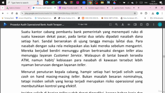Open Word from the taskbar
This screenshot has width=165, height=93.
pyautogui.click(x=59, y=3)
